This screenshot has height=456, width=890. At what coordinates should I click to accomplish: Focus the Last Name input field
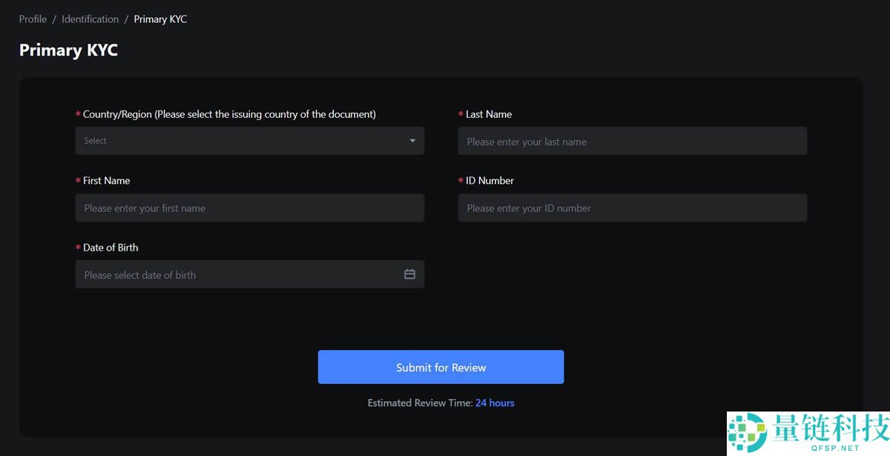coord(632,142)
